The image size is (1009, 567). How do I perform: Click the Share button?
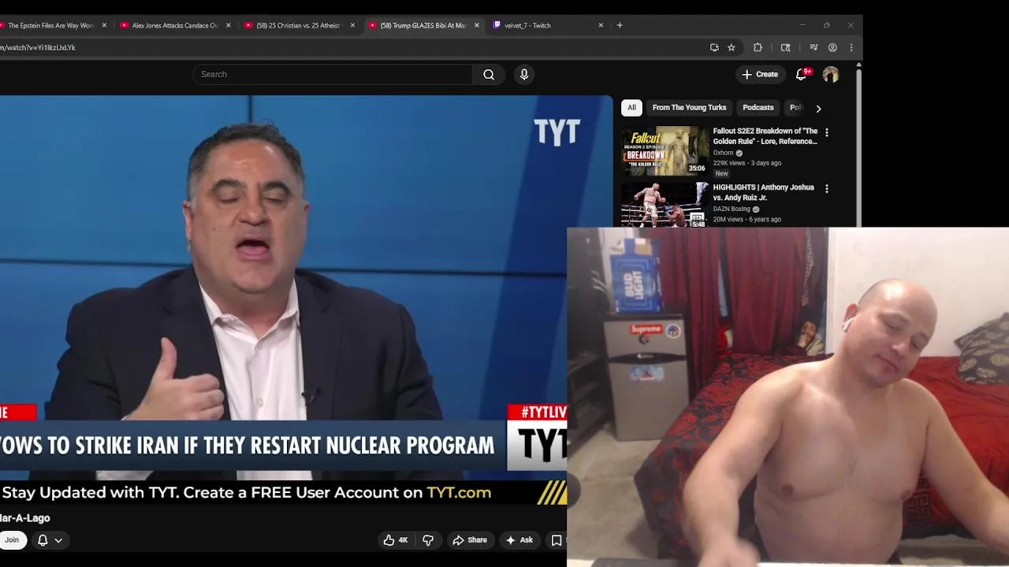469,540
